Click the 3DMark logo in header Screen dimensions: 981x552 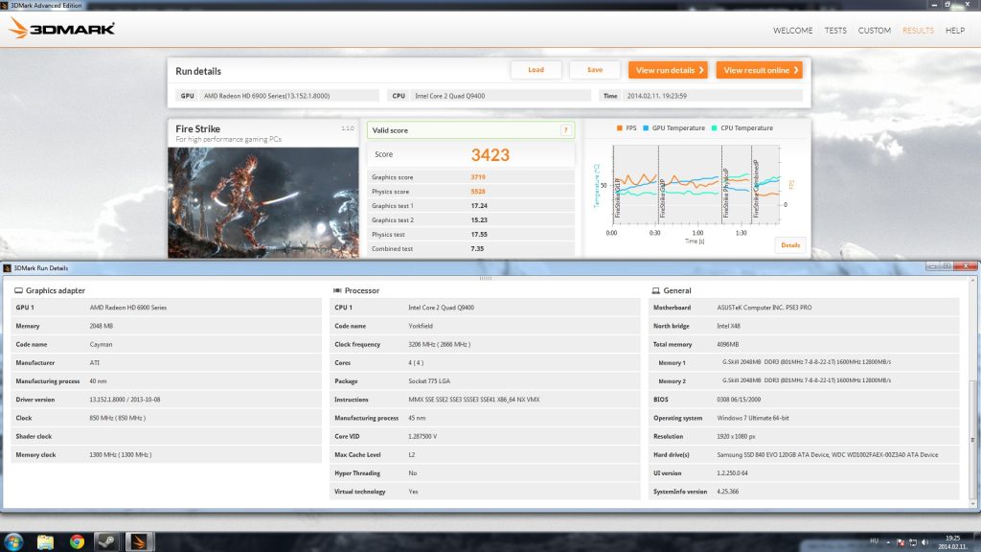(x=61, y=28)
